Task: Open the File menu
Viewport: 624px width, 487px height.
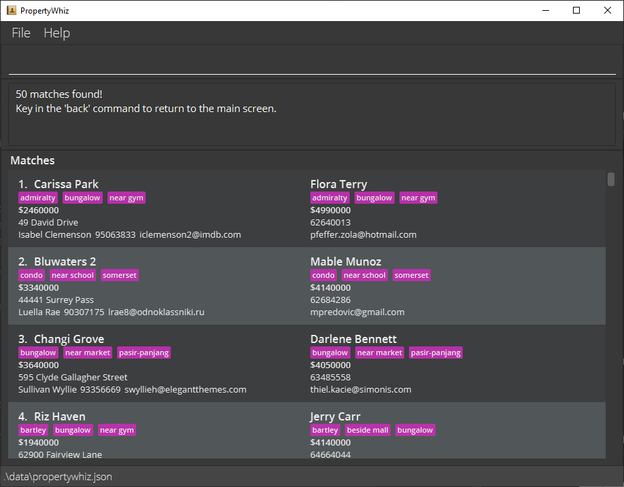Action: pos(21,33)
